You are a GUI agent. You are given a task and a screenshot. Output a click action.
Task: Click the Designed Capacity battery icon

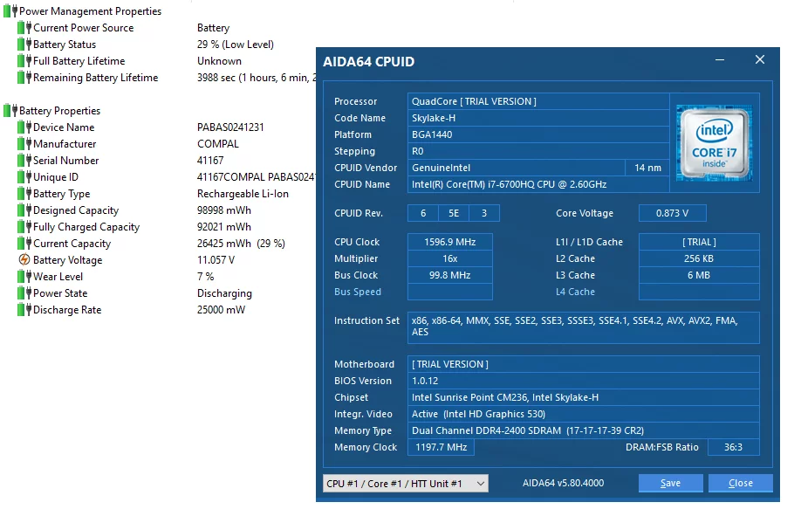click(24, 210)
